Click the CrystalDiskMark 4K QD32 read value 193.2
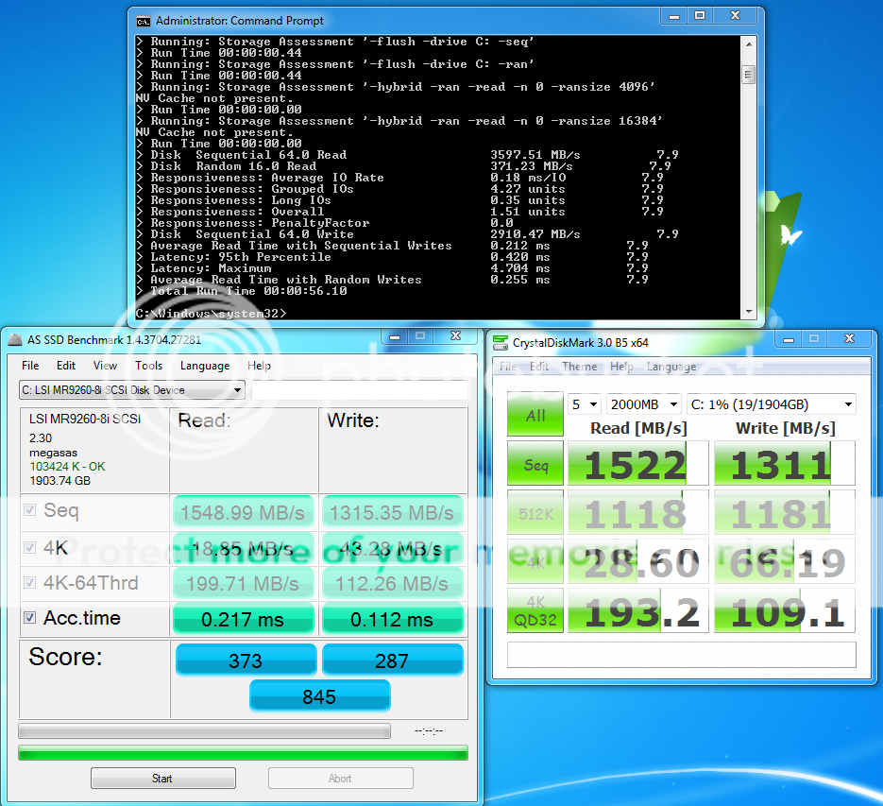This screenshot has height=806, width=883. pyautogui.click(x=638, y=611)
